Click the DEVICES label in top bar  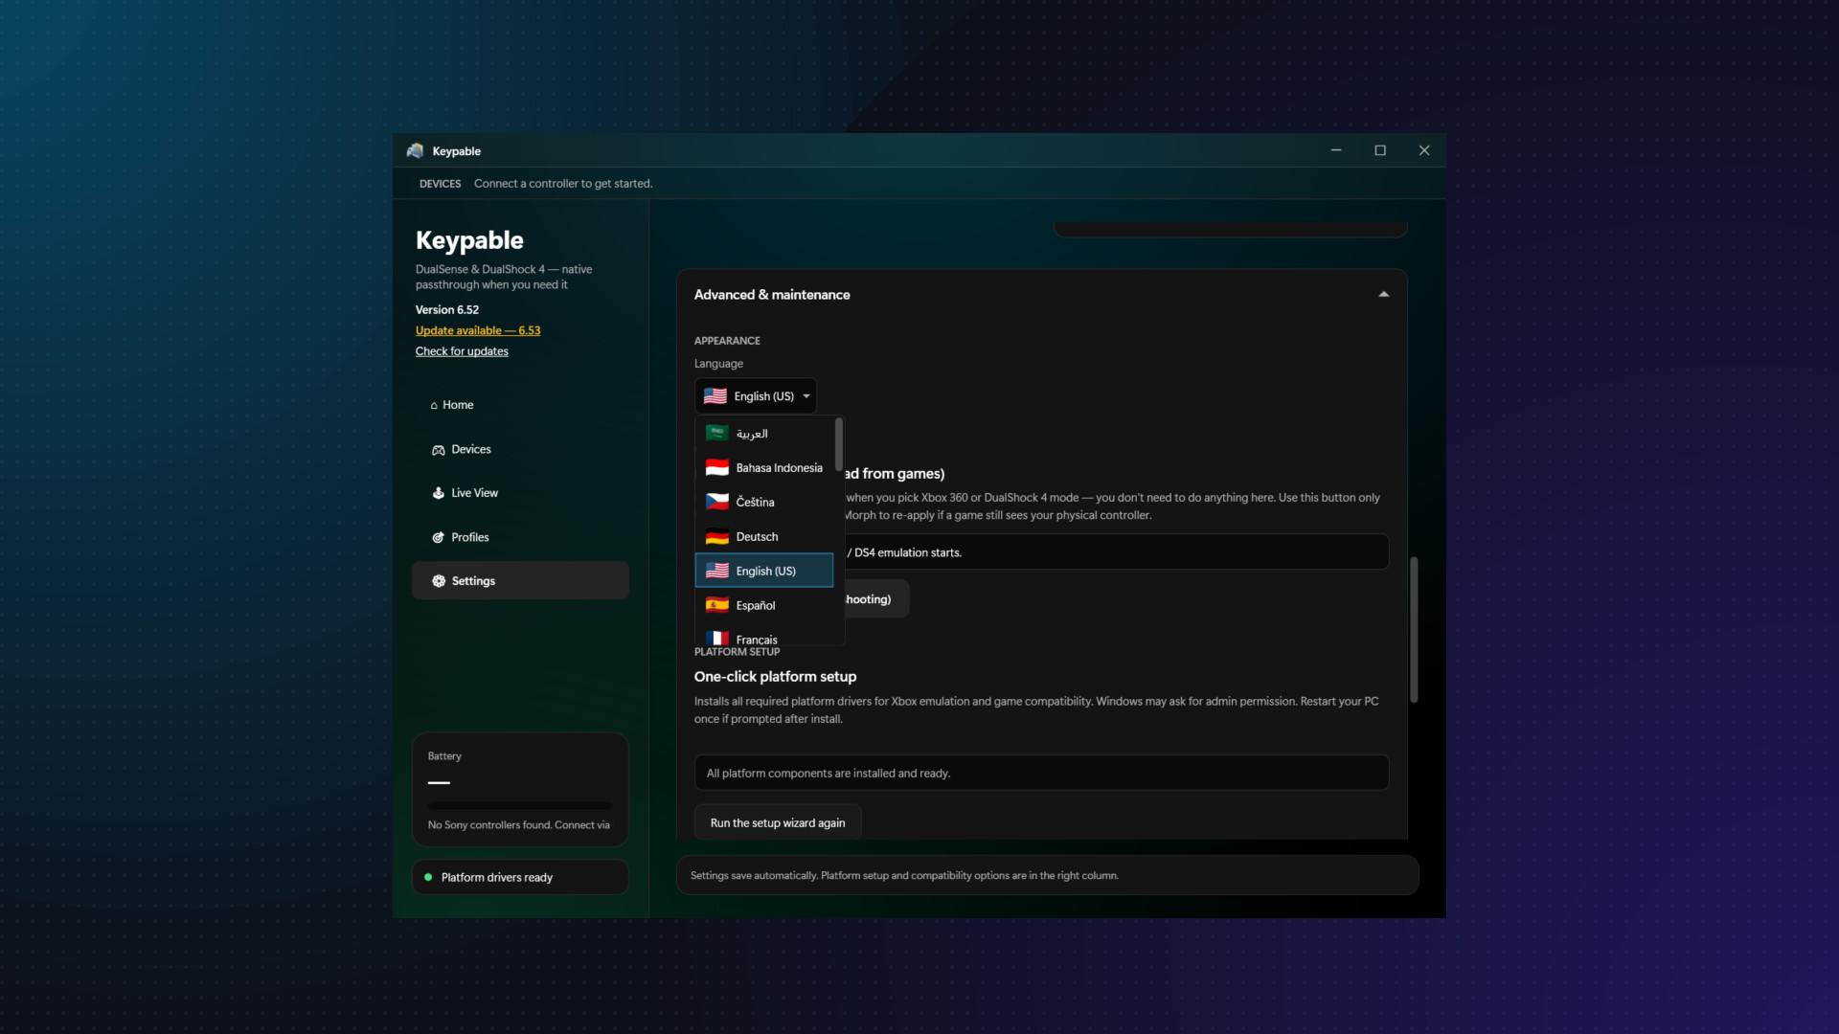pos(440,184)
